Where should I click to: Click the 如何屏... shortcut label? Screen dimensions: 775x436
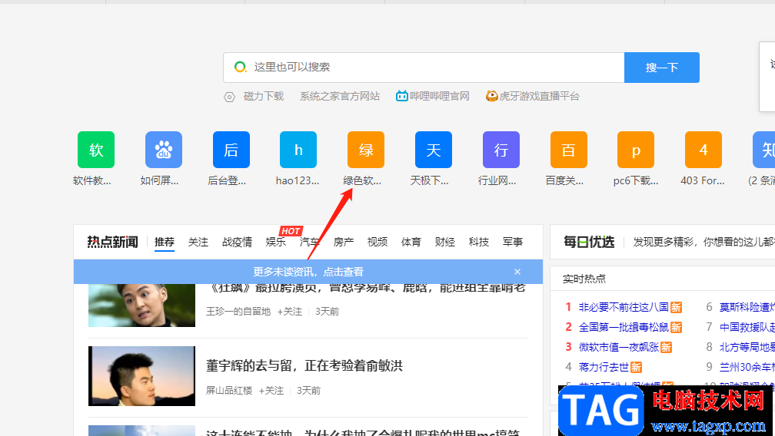159,180
